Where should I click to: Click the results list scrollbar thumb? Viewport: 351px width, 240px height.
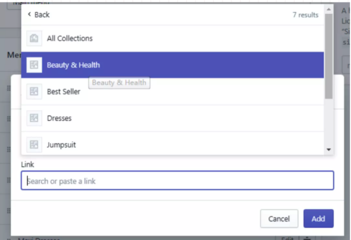[x=329, y=55]
